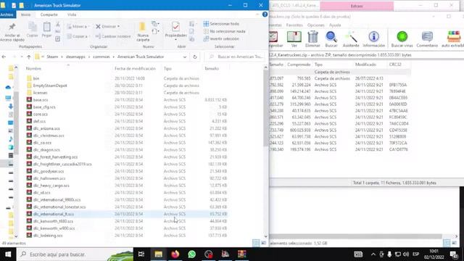Sort WinRAR list by Comprimido column
This screenshot has height=261, width=464.
(299, 65)
